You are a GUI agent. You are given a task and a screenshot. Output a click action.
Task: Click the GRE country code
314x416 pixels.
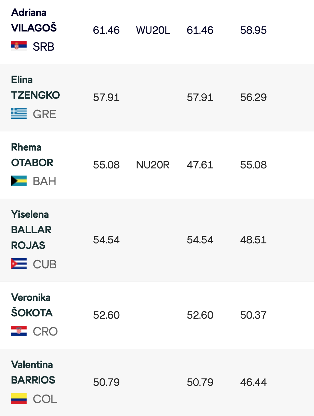pos(44,114)
